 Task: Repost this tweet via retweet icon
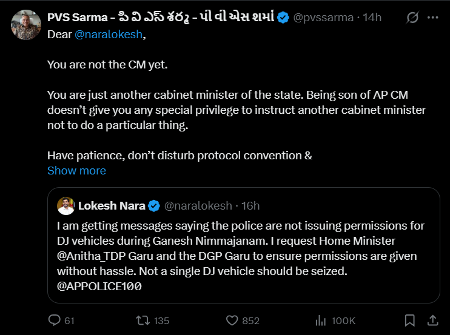click(x=143, y=320)
